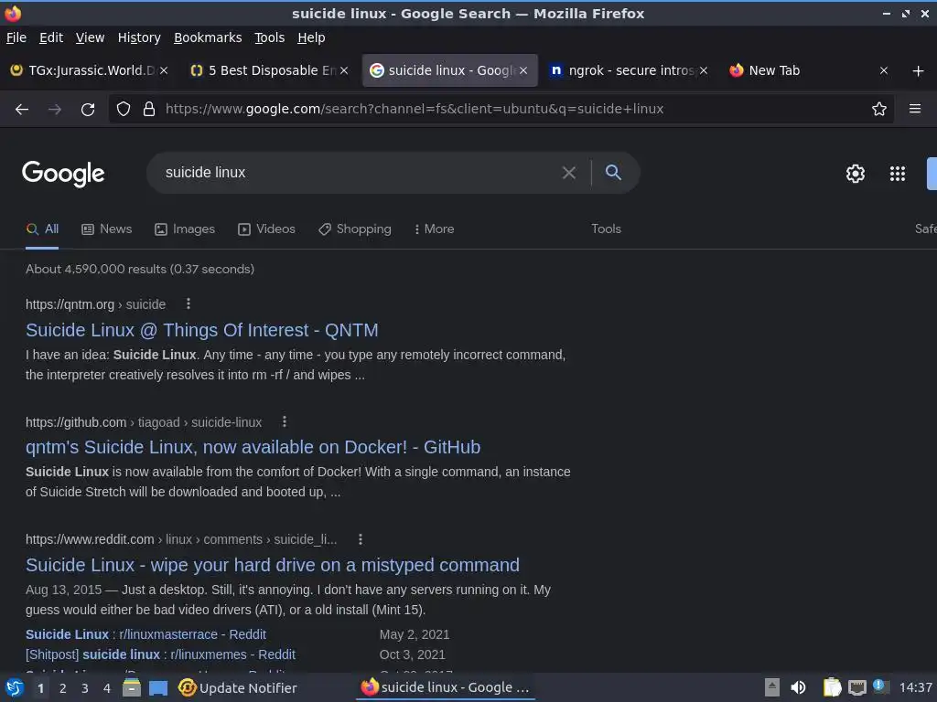Open more options for qntm.org result

pos(188,303)
